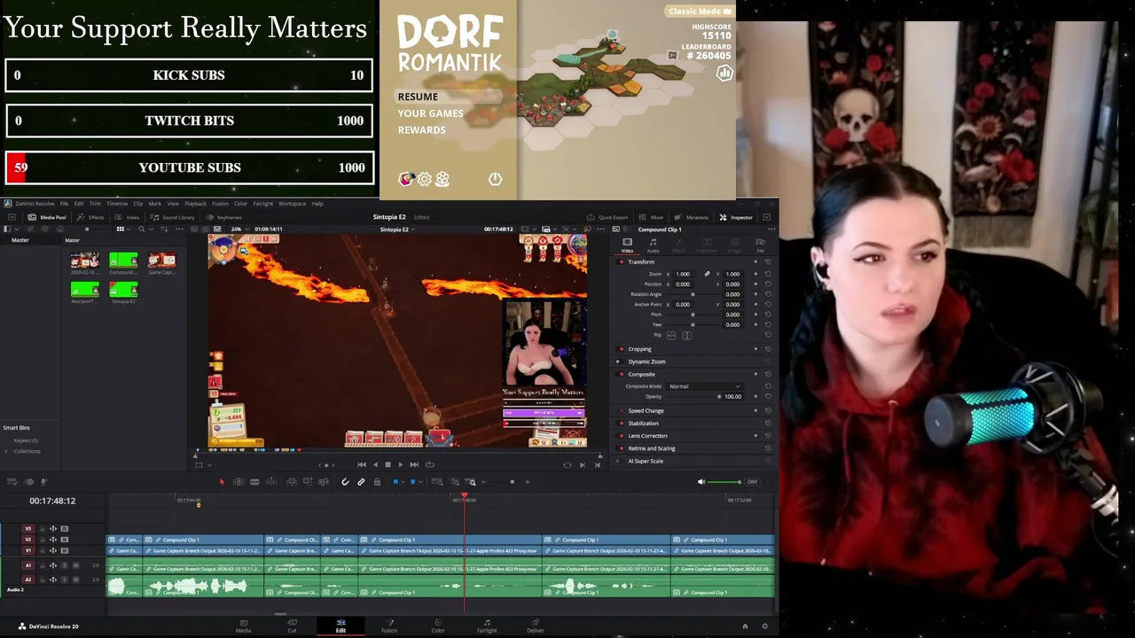The width and height of the screenshot is (1135, 638).
Task: Toggle the Stabilization enable dot
Action: (622, 424)
